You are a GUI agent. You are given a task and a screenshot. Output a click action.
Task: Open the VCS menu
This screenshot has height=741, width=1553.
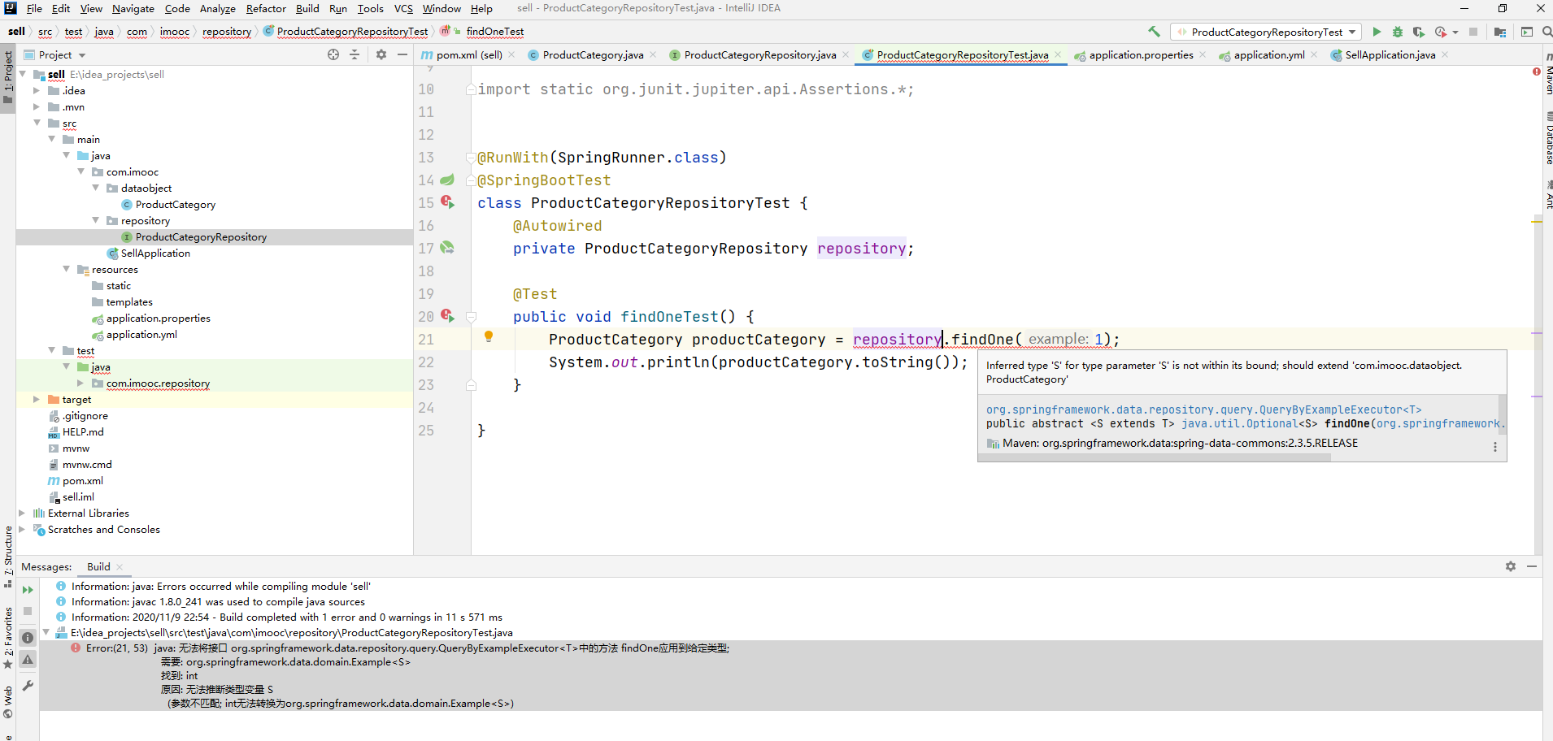(403, 8)
